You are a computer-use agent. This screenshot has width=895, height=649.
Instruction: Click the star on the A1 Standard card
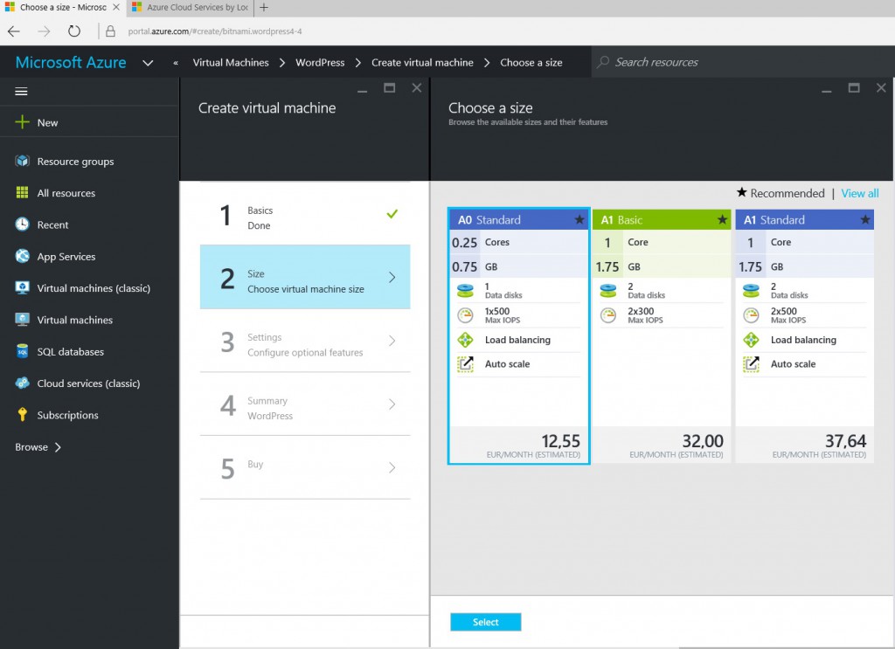[x=865, y=219]
